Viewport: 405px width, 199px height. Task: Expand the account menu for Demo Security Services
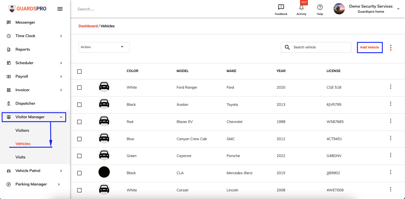coord(398,9)
